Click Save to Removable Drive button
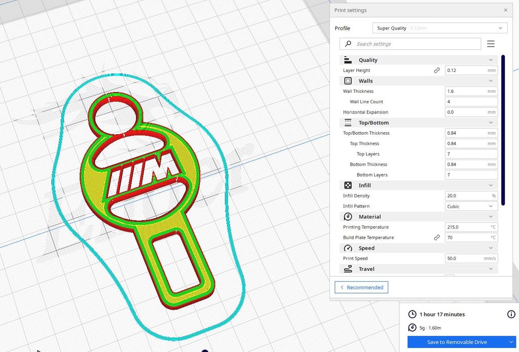 (x=456, y=342)
